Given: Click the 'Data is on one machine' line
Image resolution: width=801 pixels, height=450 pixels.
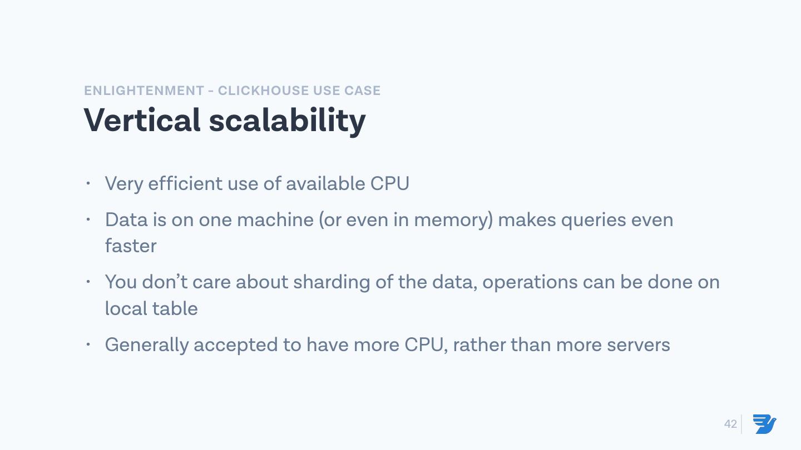Looking at the screenshot, I should point(389,220).
